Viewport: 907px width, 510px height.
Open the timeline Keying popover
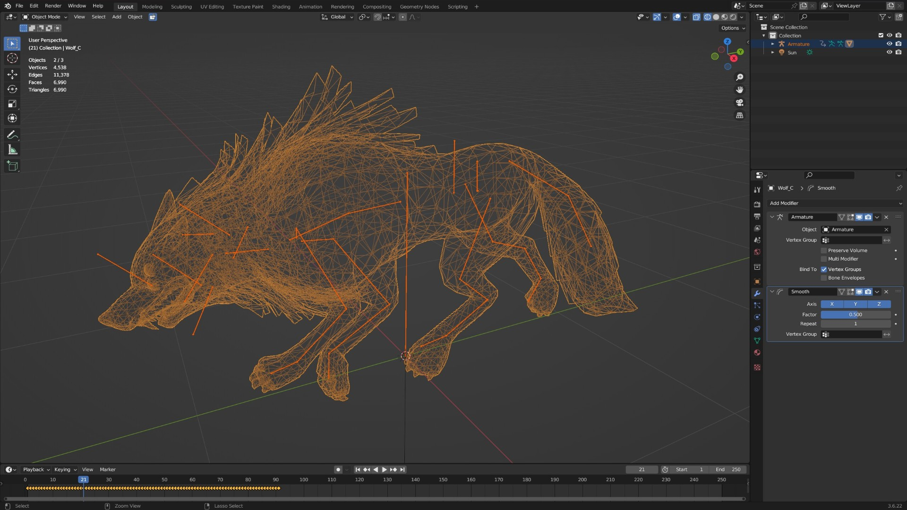pos(65,470)
